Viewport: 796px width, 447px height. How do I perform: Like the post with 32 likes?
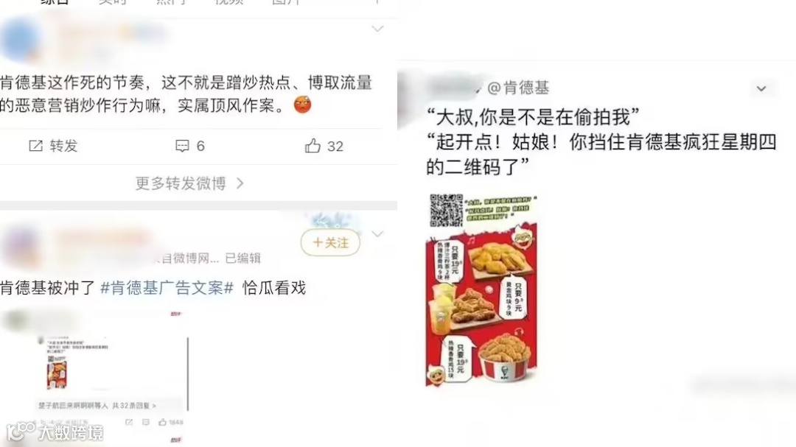pos(313,146)
